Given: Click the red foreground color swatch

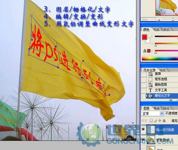Looking at the screenshot, I should (x=144, y=37).
